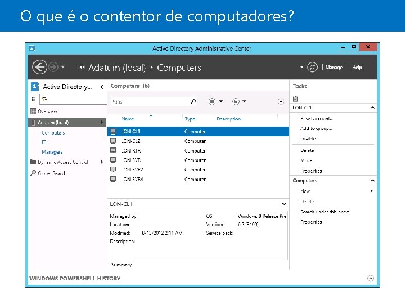The image size is (405, 304).
Task: Click Add to group task
Action: coord(316,128)
